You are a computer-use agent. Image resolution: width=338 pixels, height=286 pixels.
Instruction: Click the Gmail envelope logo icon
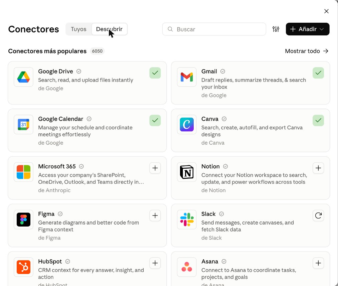[x=187, y=77]
